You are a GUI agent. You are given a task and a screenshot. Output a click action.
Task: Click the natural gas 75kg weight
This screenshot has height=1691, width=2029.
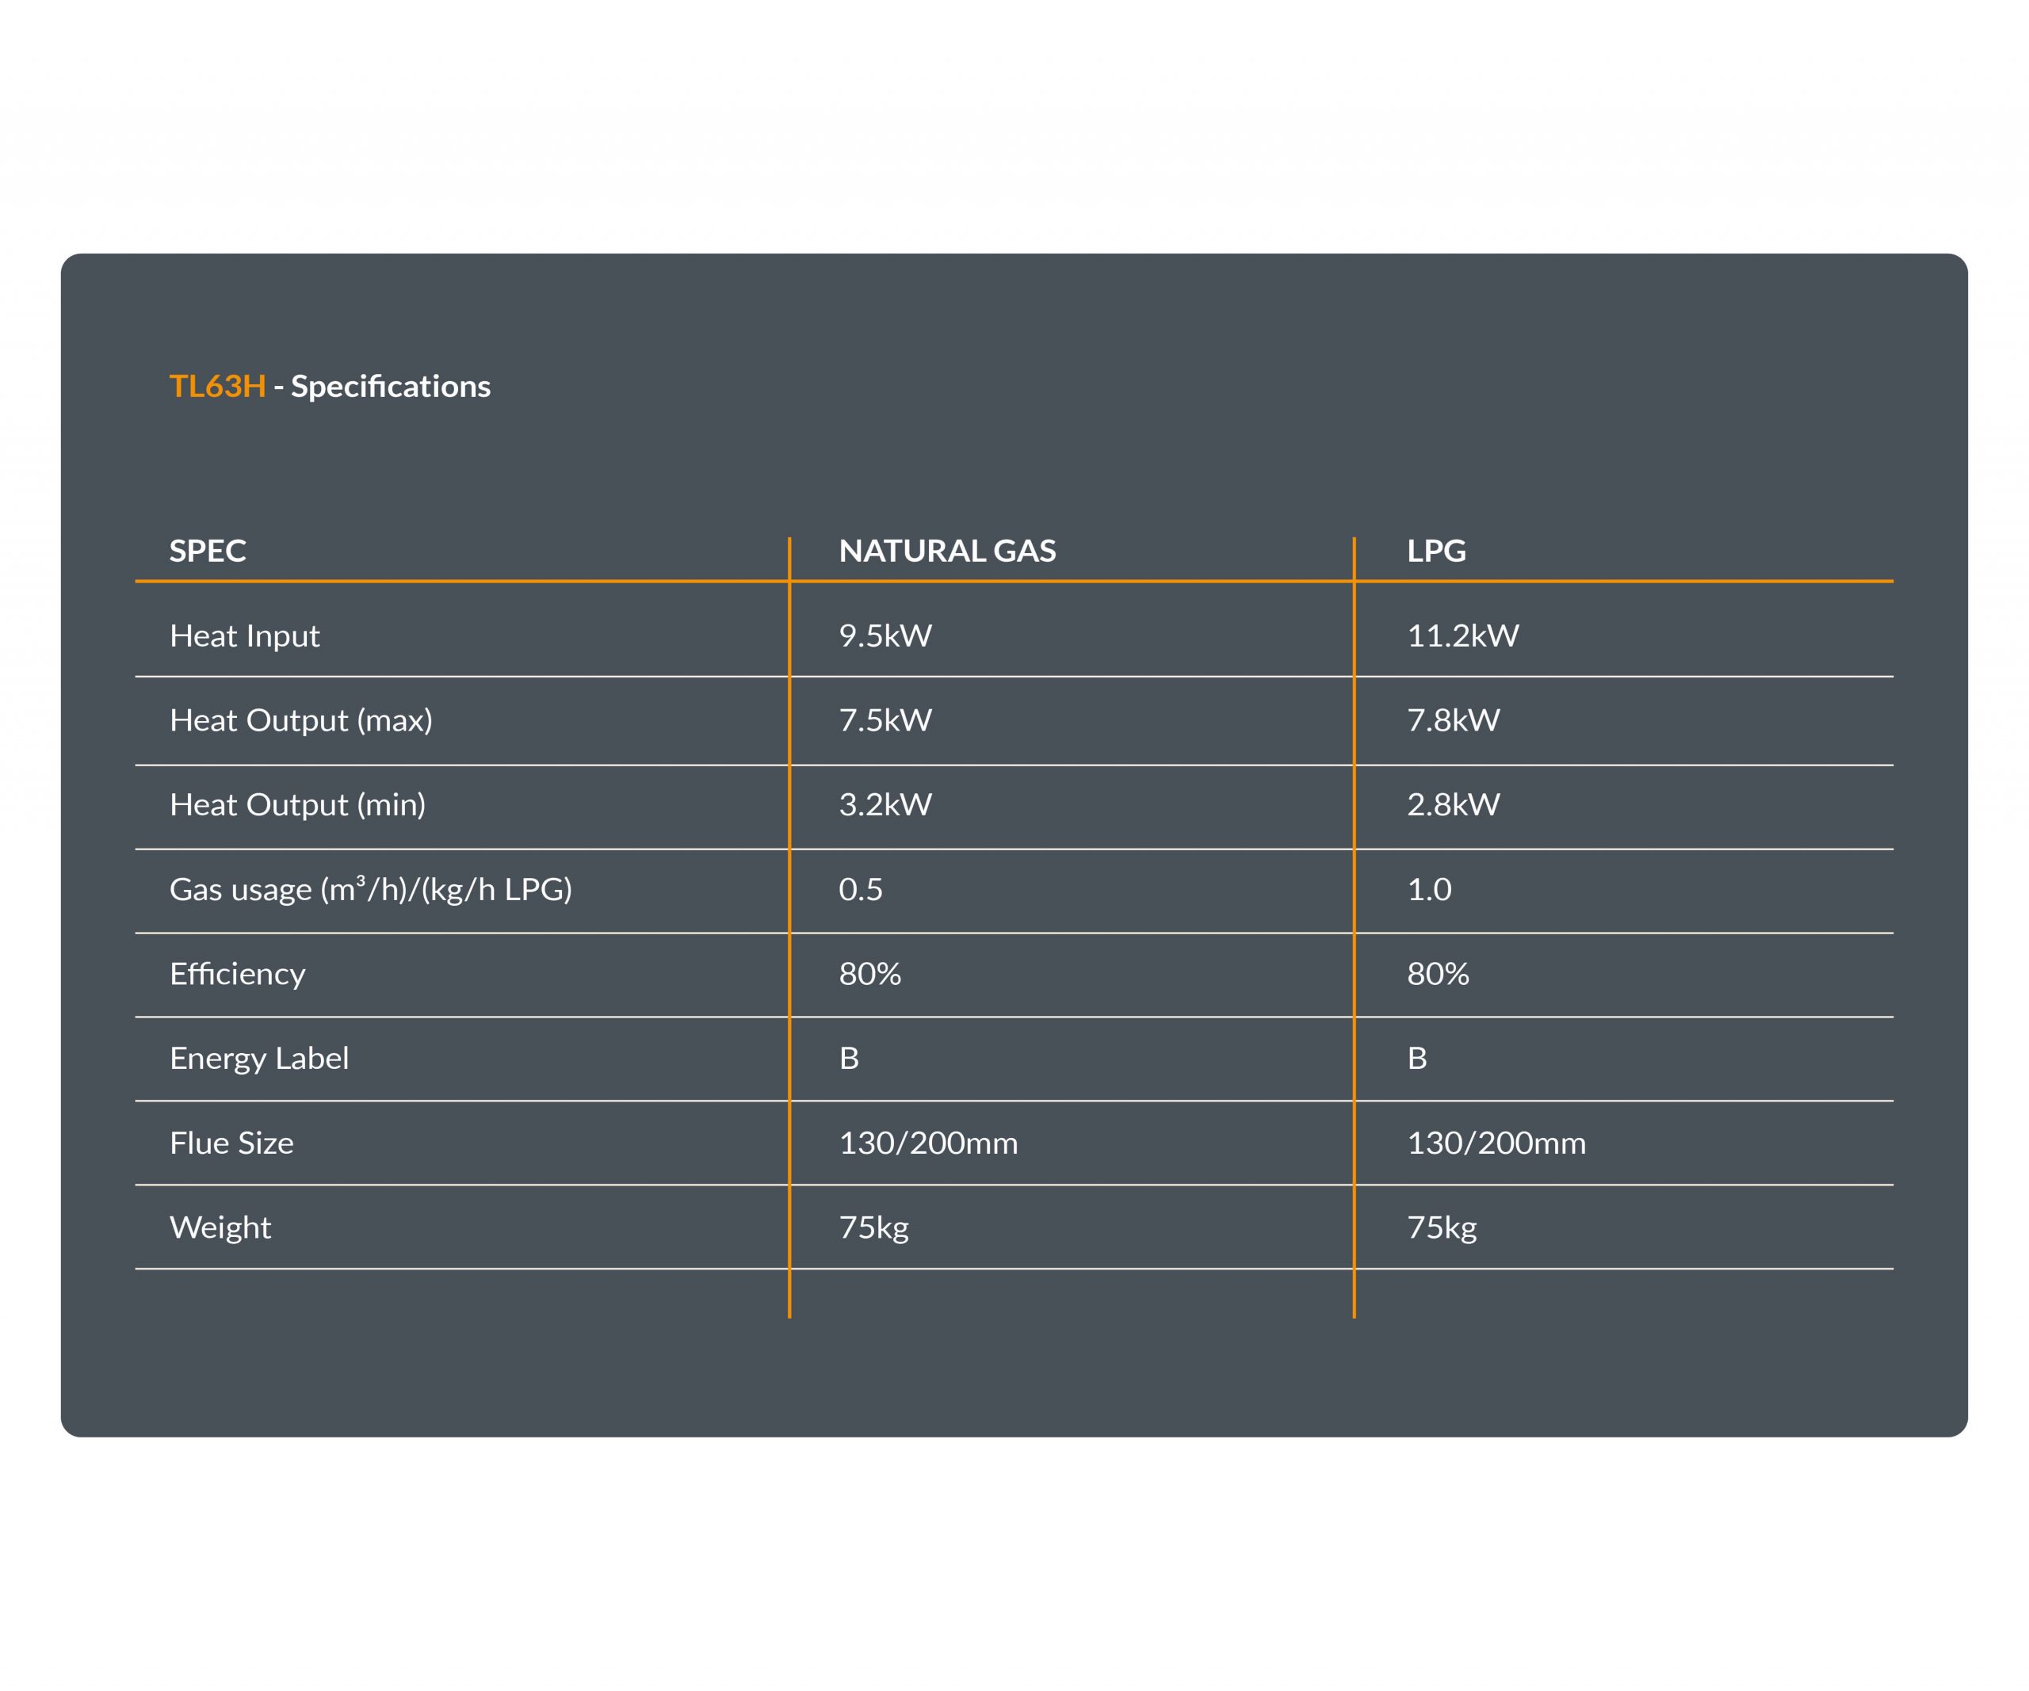click(873, 1227)
